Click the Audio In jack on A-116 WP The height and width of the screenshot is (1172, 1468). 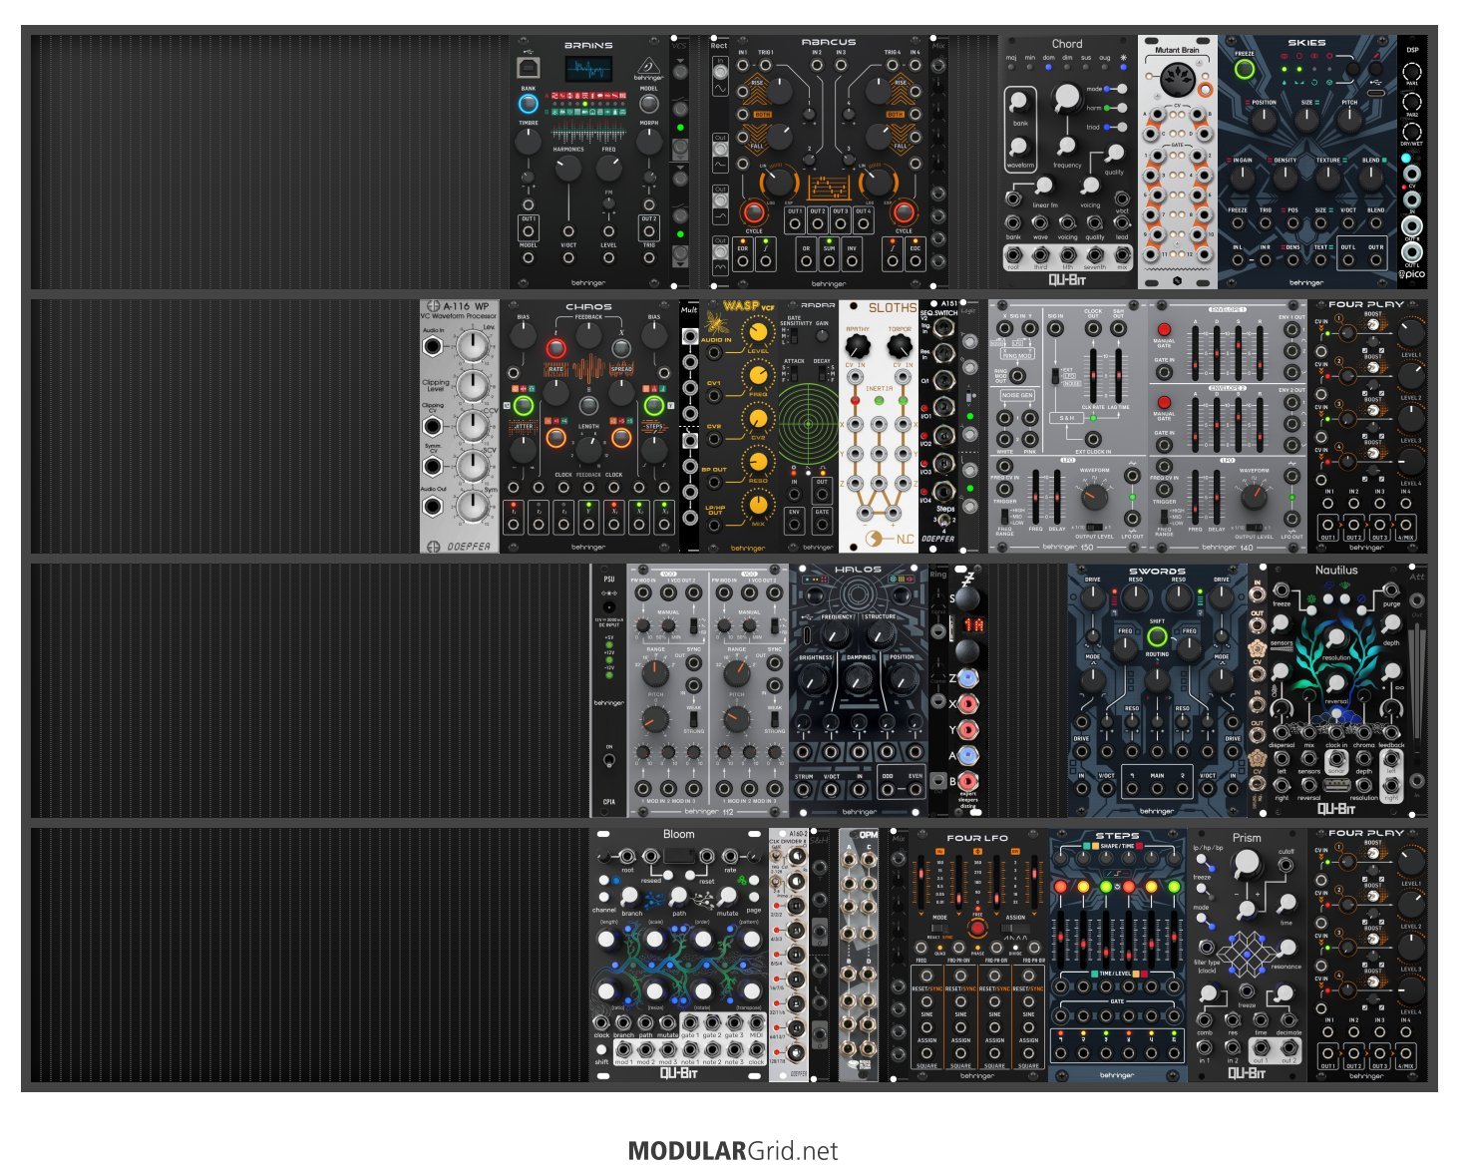pos(433,348)
